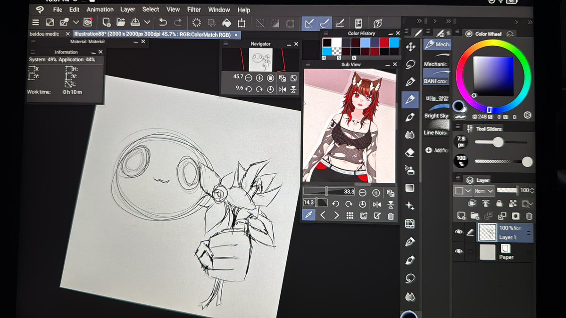Open the Layer menu
The image size is (566, 318).
coord(128,9)
